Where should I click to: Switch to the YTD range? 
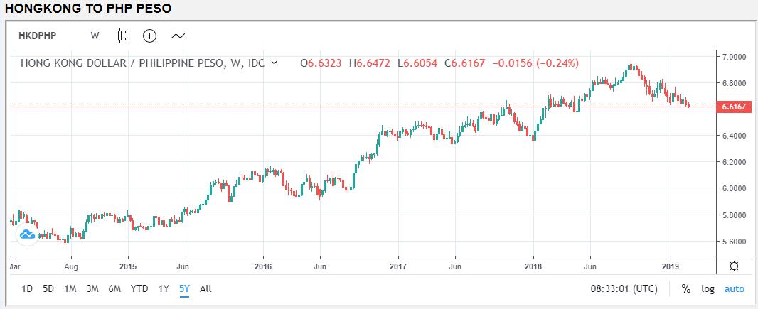[139, 288]
